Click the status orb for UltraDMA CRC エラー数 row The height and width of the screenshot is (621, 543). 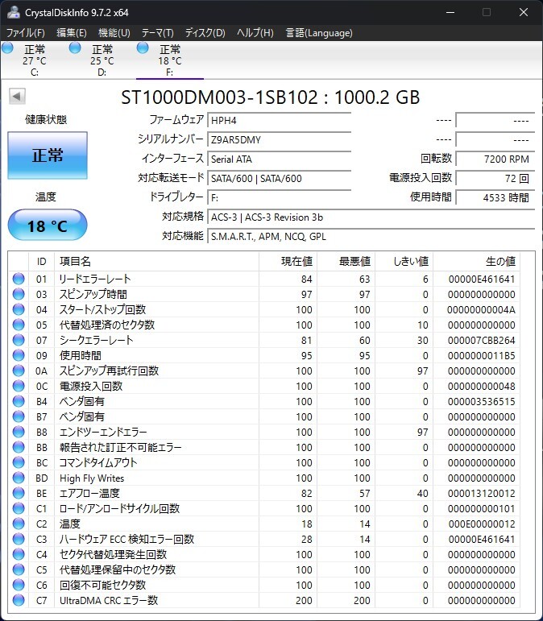pyautogui.click(x=19, y=600)
